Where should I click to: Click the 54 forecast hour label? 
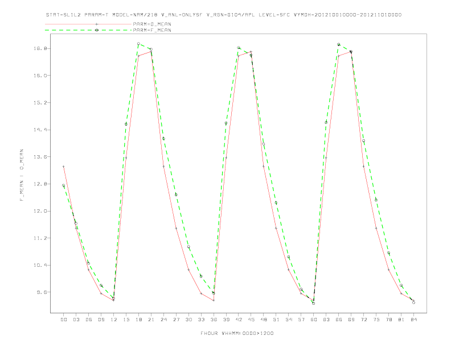[289, 320]
